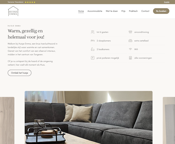
Task: Open the Prijs menu item
Action: coord(123,11)
